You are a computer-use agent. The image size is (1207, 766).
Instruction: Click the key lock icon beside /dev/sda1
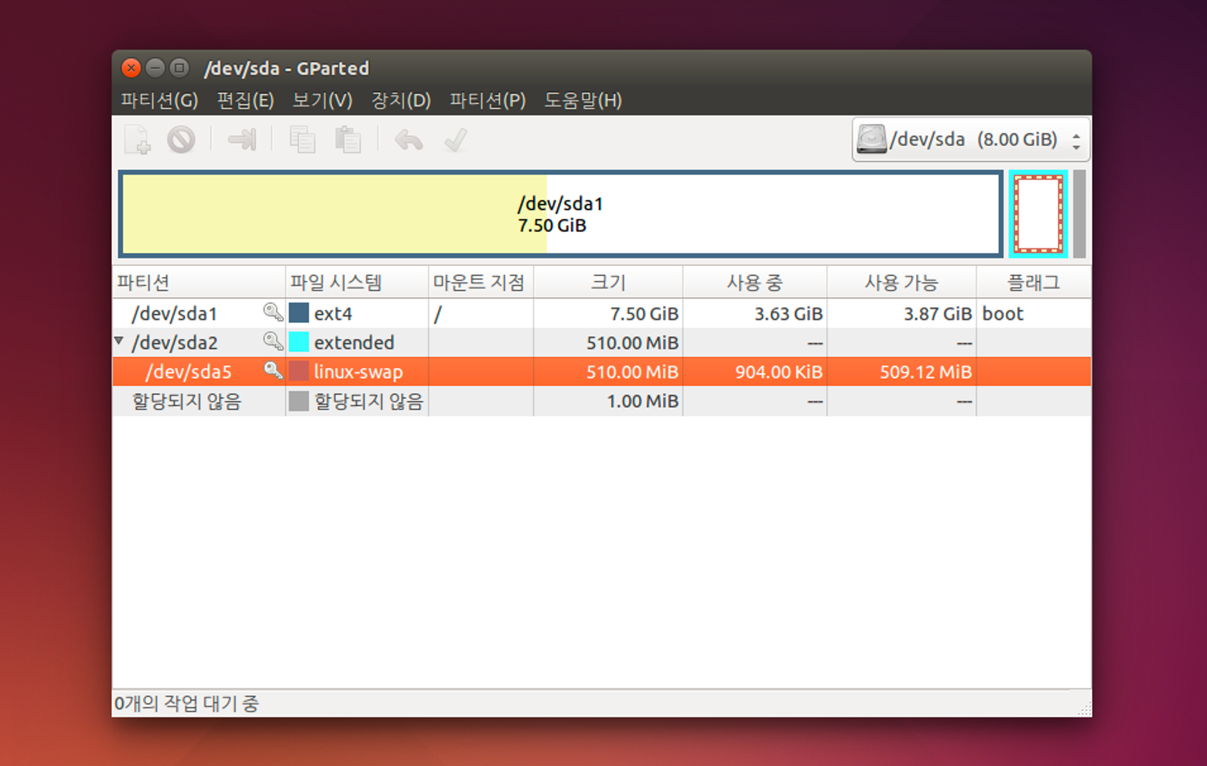coord(272,313)
